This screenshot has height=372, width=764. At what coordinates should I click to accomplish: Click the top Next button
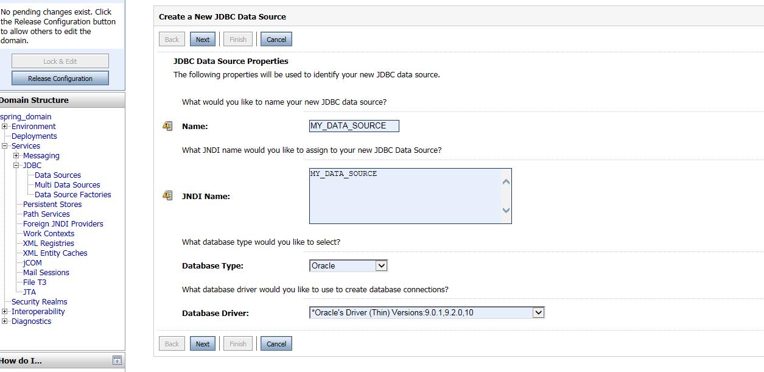click(203, 40)
